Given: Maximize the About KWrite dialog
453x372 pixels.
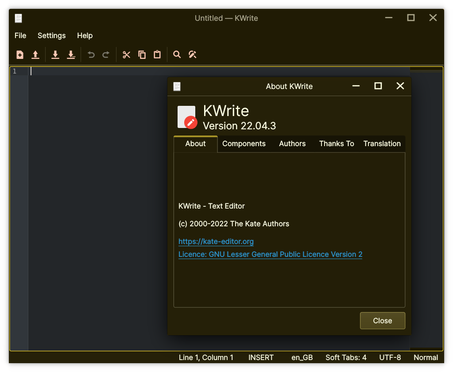Looking at the screenshot, I should point(378,86).
